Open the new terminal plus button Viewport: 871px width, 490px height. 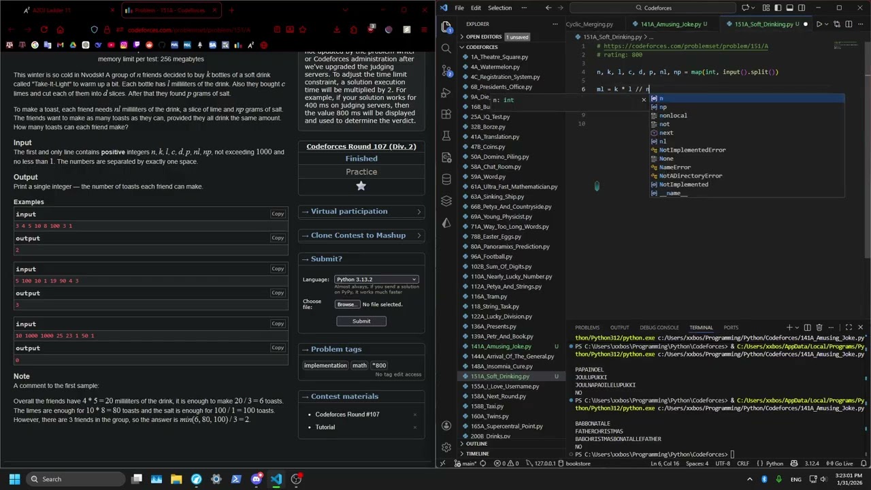pyautogui.click(x=789, y=327)
